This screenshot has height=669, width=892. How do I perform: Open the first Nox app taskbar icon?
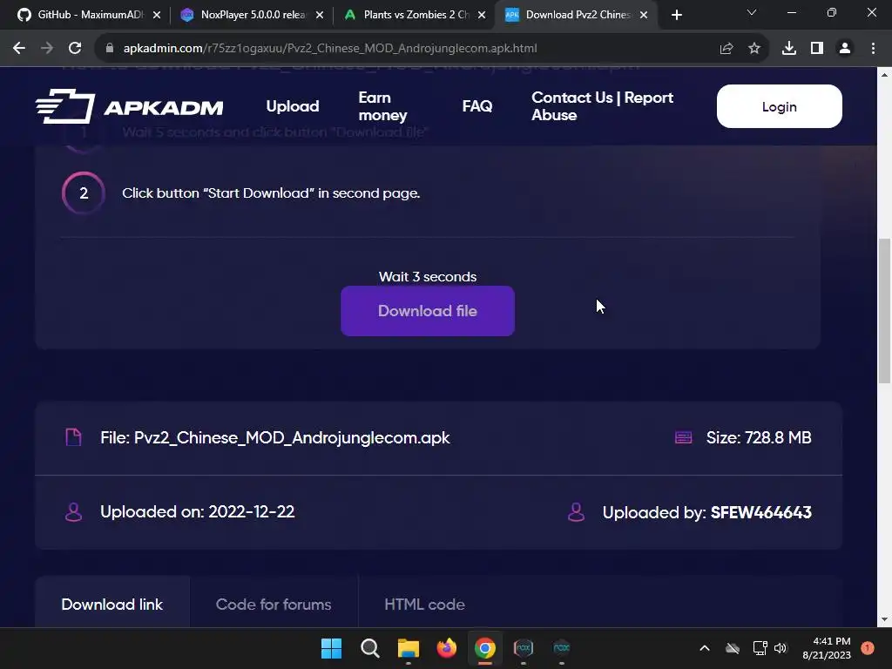pyautogui.click(x=524, y=648)
